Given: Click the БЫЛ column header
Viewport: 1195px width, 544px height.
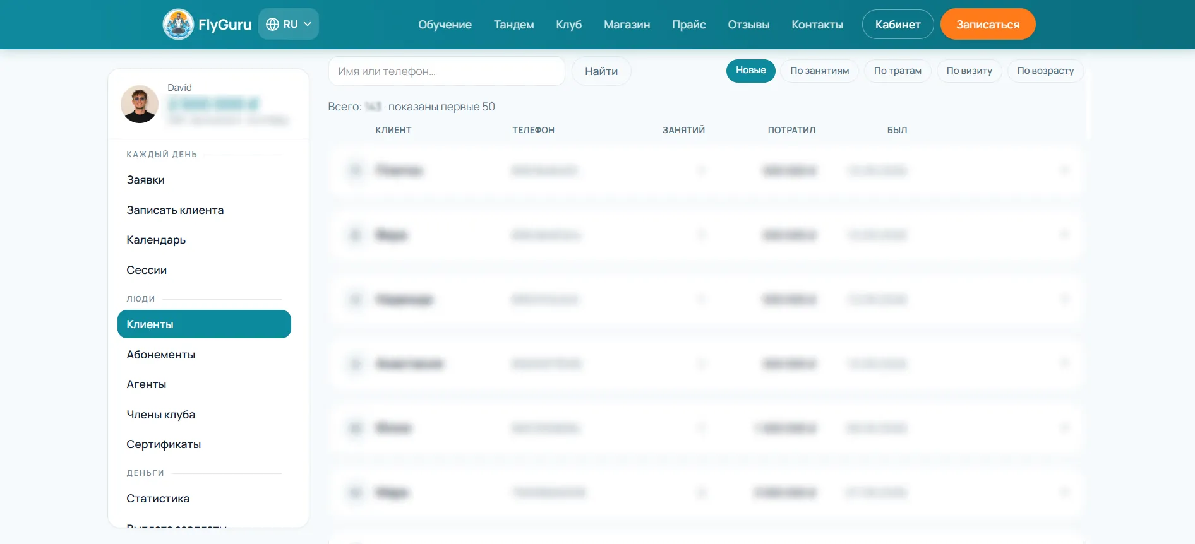Looking at the screenshot, I should point(897,130).
